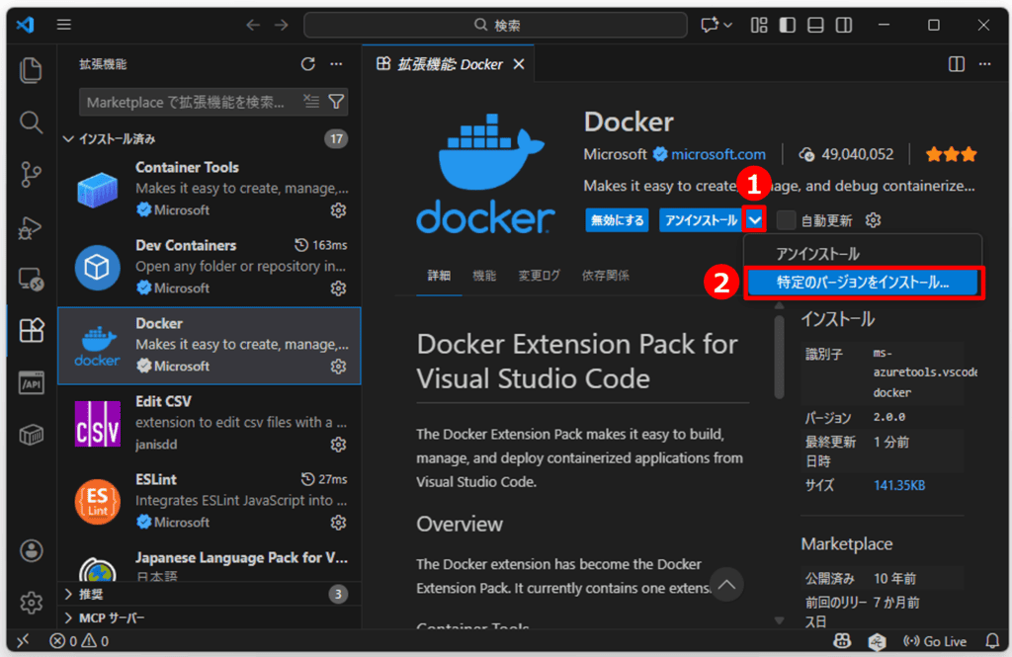The height and width of the screenshot is (657, 1012).
Task: Open the Search view in the activity bar
Action: click(31, 123)
